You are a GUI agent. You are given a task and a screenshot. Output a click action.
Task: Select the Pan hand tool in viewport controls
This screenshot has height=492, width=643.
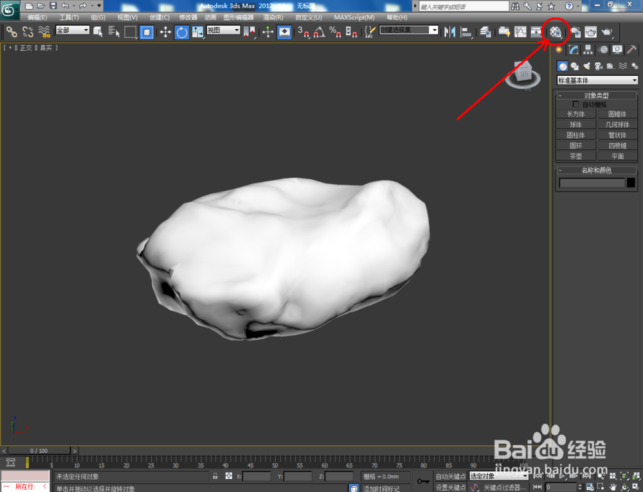[x=613, y=486]
